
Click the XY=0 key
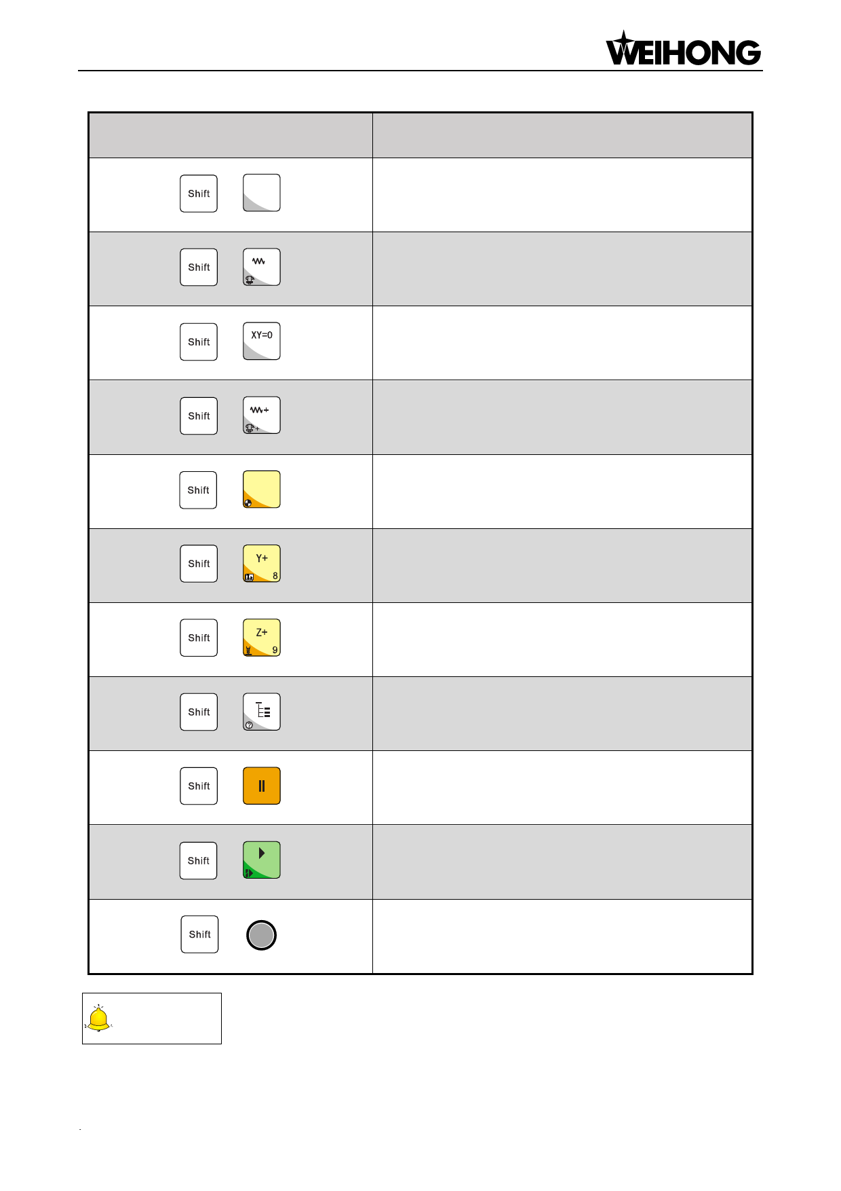point(261,341)
